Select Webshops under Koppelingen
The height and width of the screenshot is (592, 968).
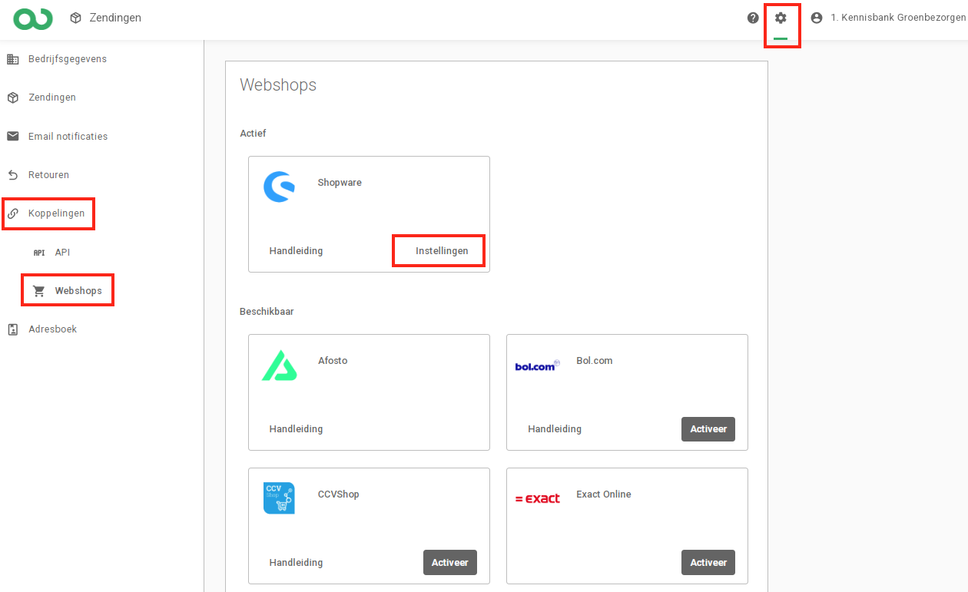tap(78, 291)
